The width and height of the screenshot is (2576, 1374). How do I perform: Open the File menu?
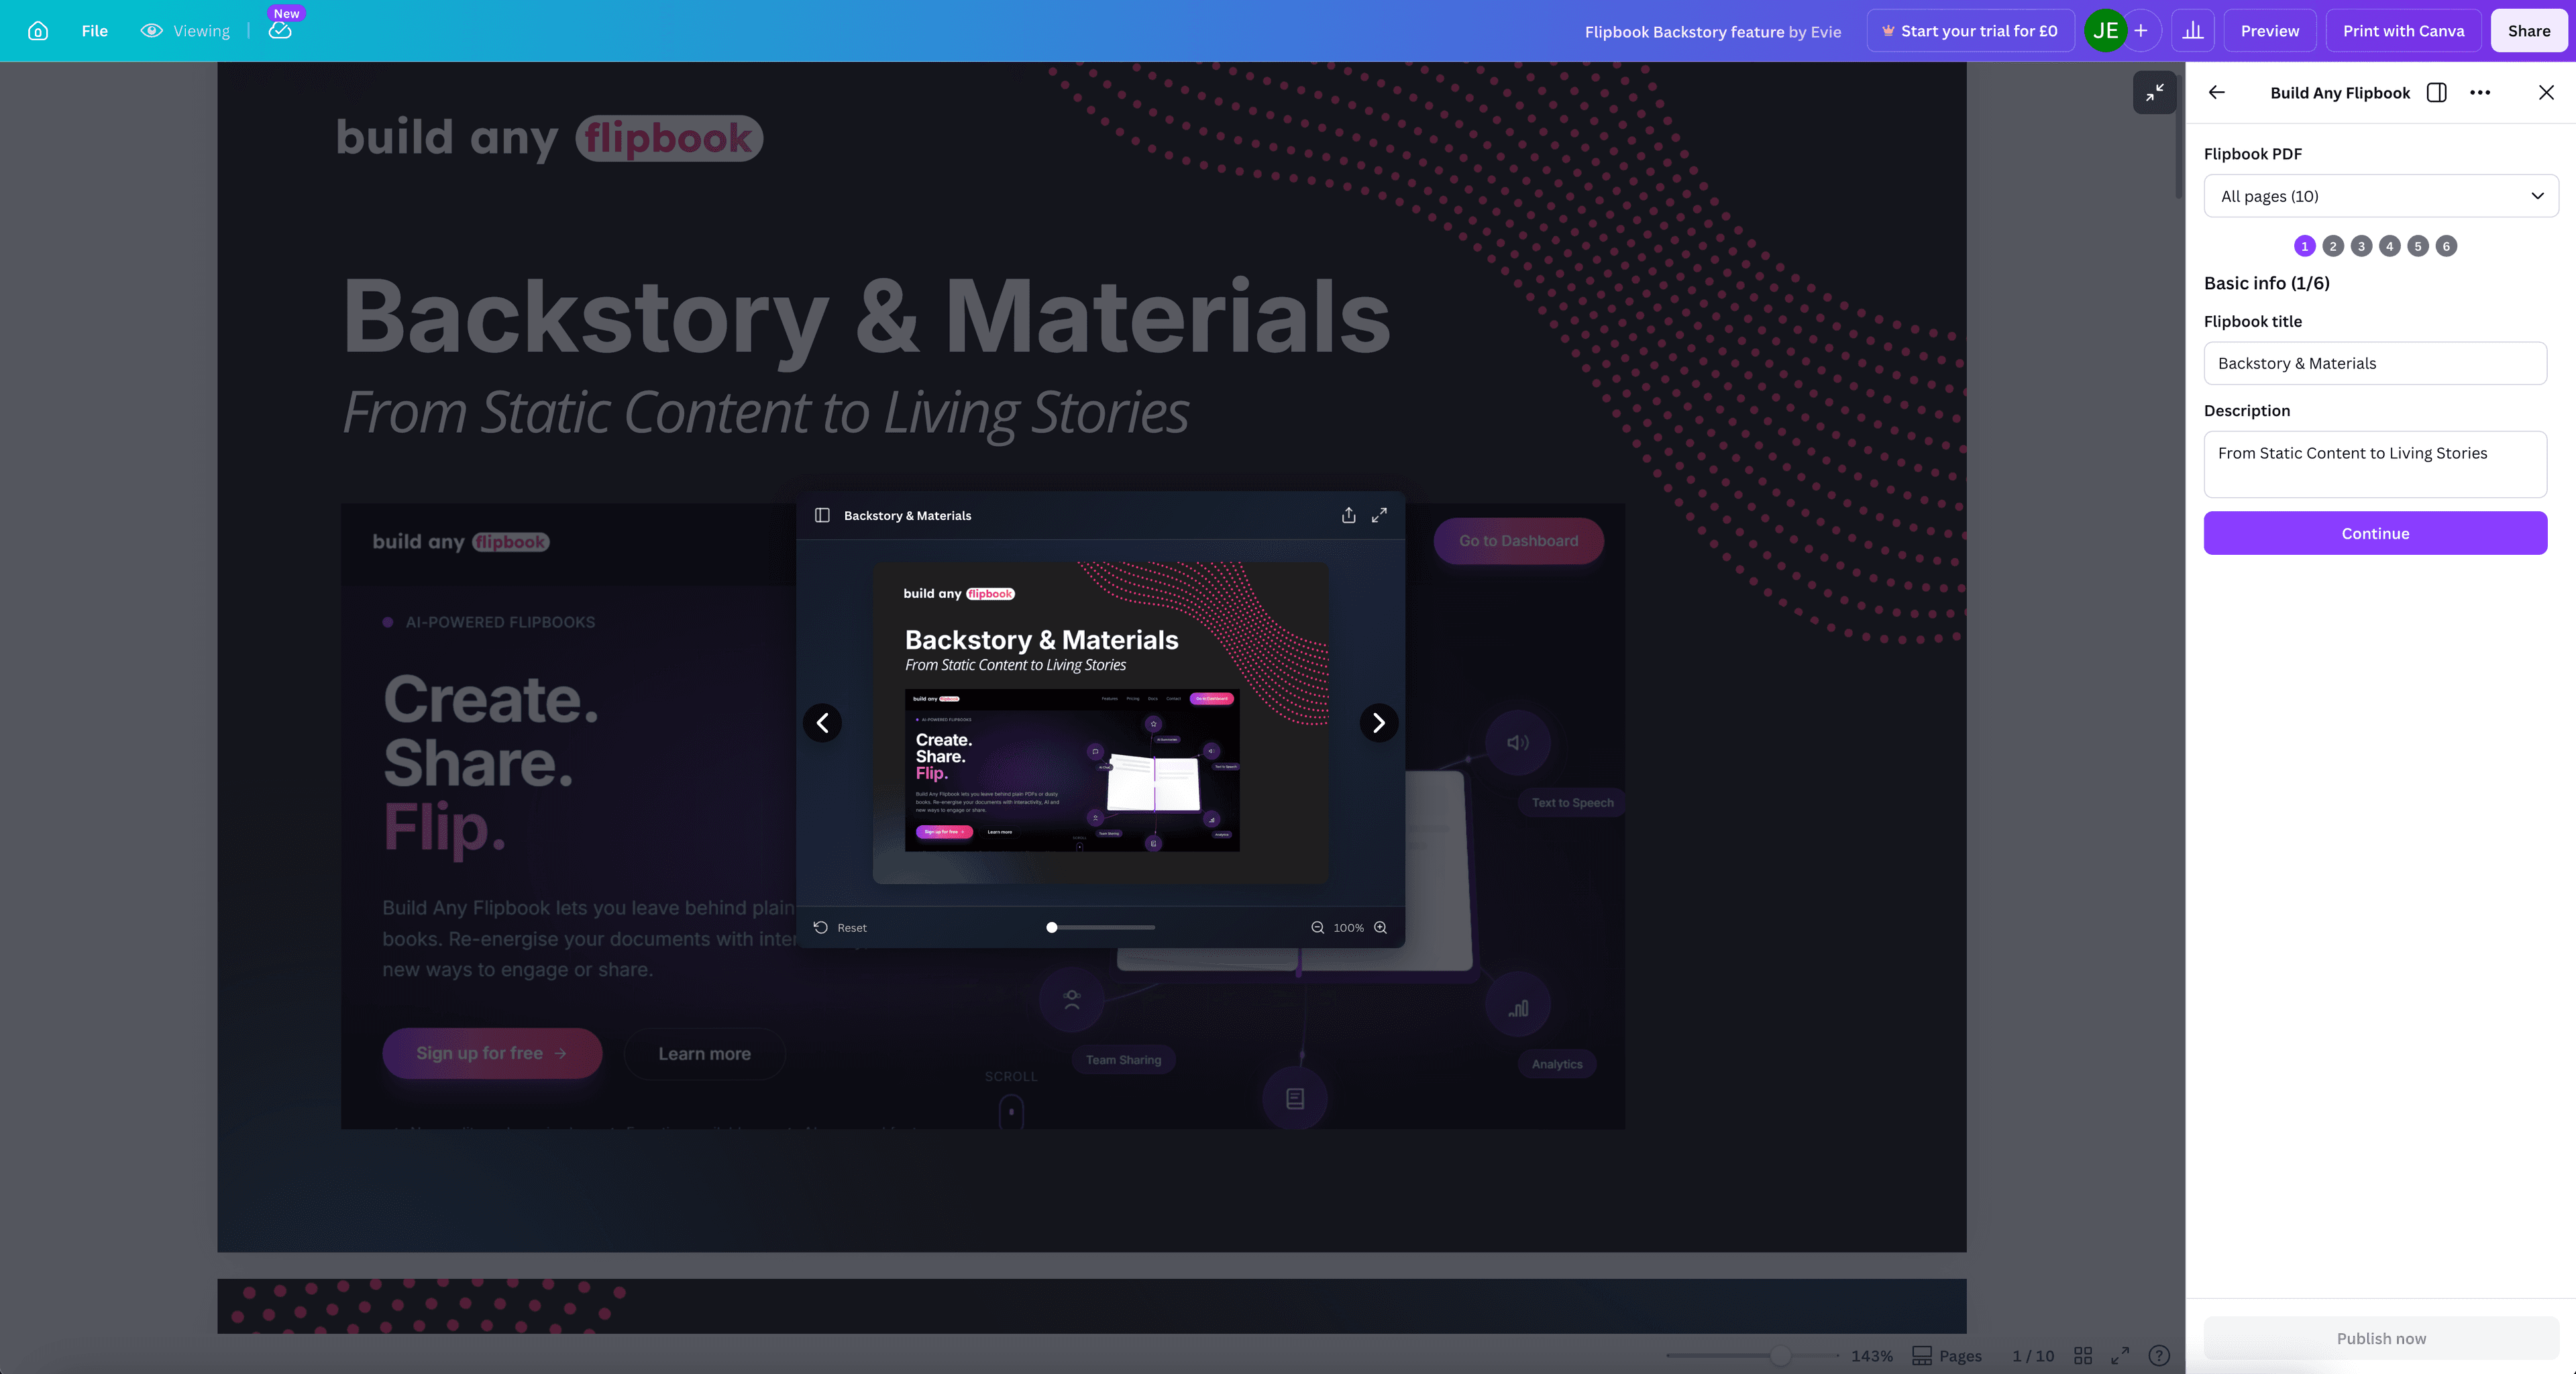click(x=95, y=31)
